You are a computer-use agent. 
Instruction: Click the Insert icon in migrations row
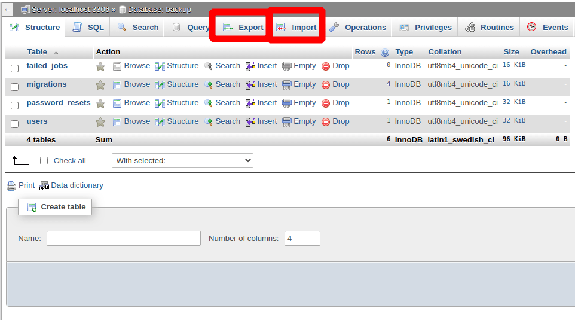pyautogui.click(x=250, y=85)
